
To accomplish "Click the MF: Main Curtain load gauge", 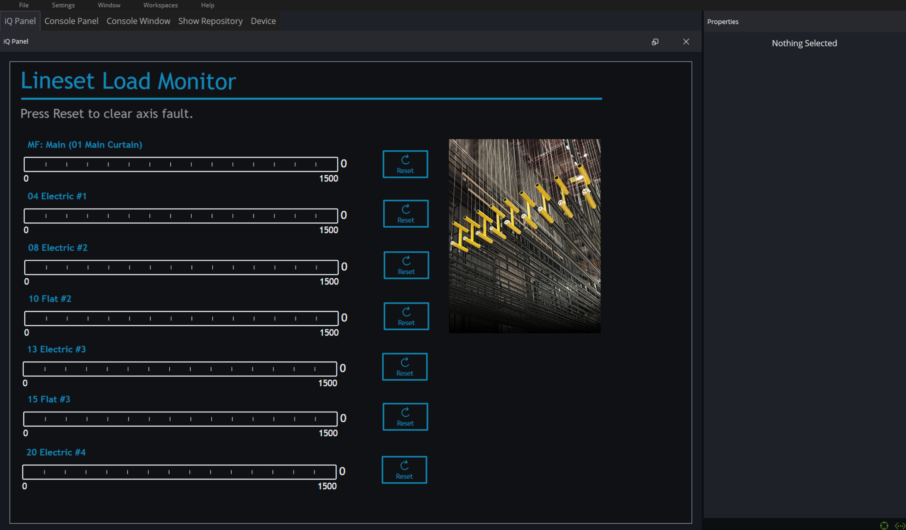I will (181, 164).
